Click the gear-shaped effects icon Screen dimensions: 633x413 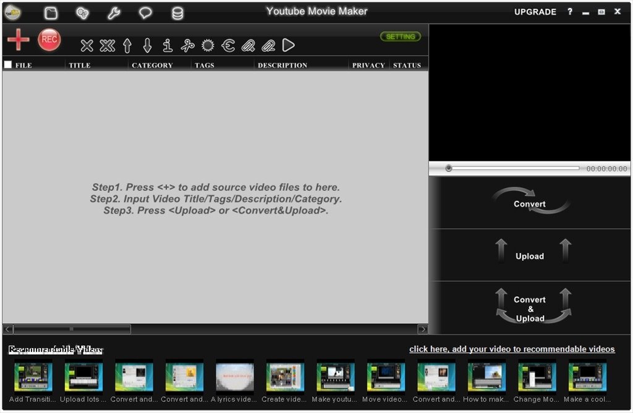208,45
